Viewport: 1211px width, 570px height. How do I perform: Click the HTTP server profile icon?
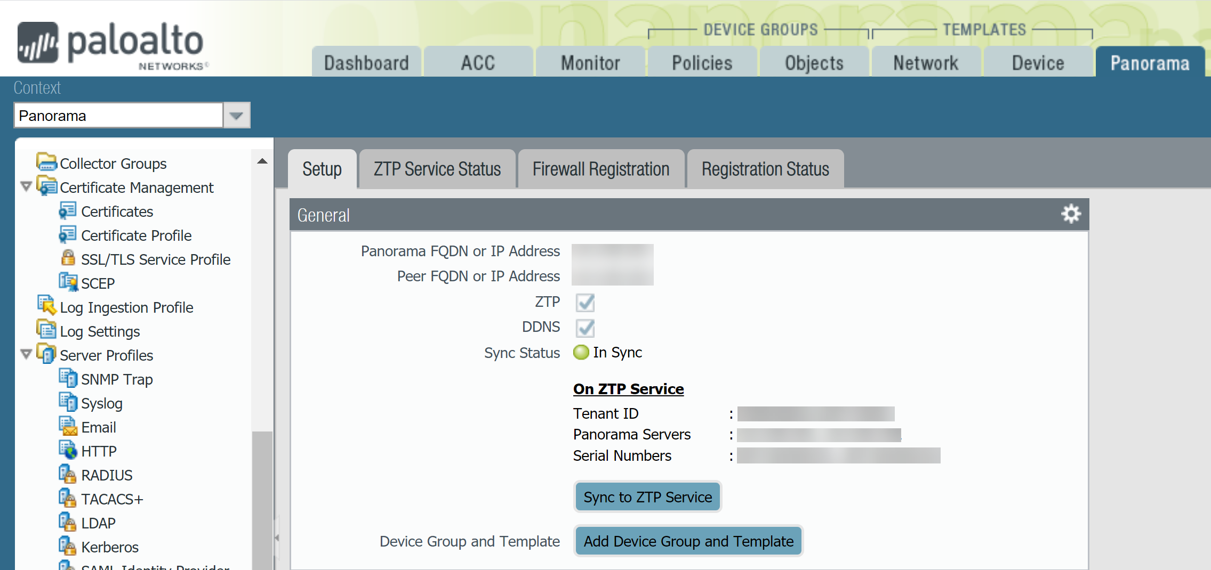pos(68,450)
